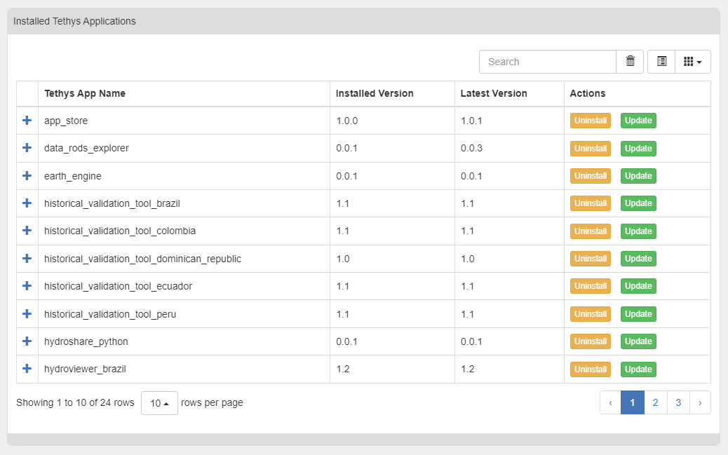Screen dimensions: 728x455
Task: Click installed version 1.0.0 cell
Action: click(x=392, y=121)
